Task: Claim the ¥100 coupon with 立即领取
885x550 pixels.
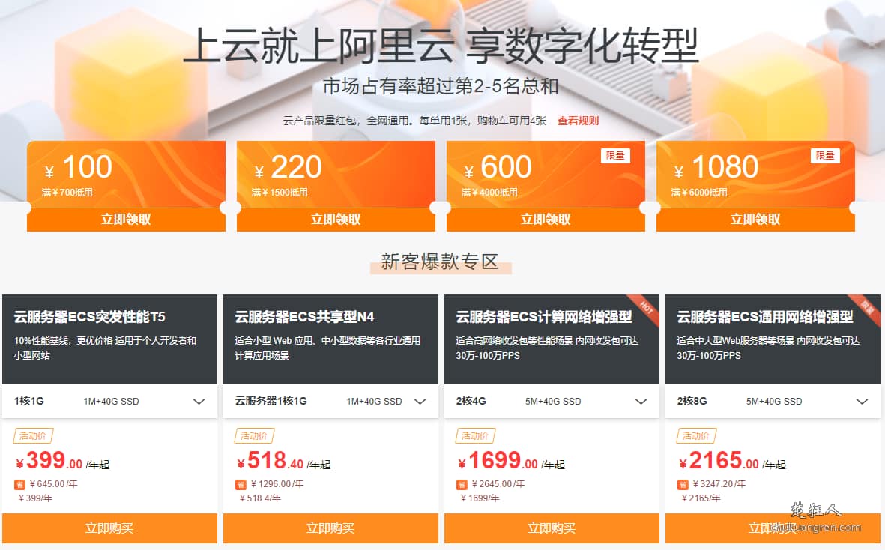Action: pos(126,220)
